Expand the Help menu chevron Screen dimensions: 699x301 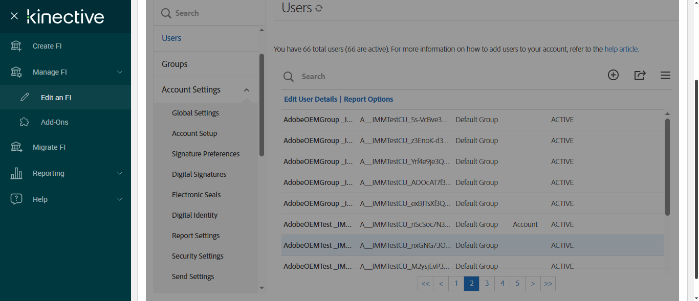pyautogui.click(x=120, y=199)
